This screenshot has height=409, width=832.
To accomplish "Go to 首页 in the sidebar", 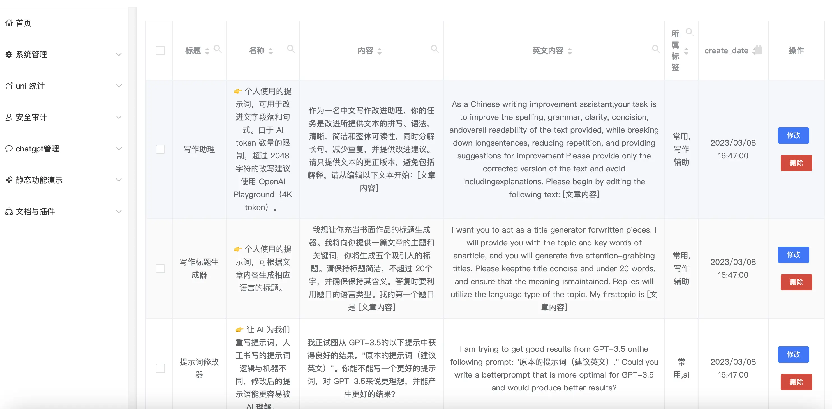I will (23, 23).
